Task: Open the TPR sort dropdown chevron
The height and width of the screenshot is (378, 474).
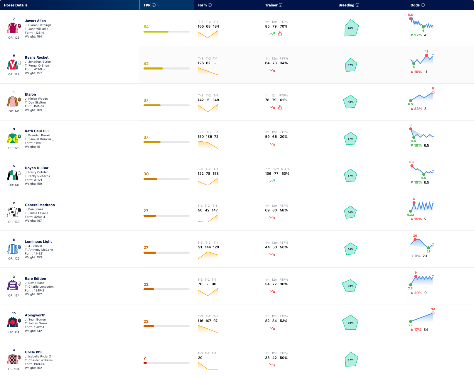Action: tap(158, 5)
